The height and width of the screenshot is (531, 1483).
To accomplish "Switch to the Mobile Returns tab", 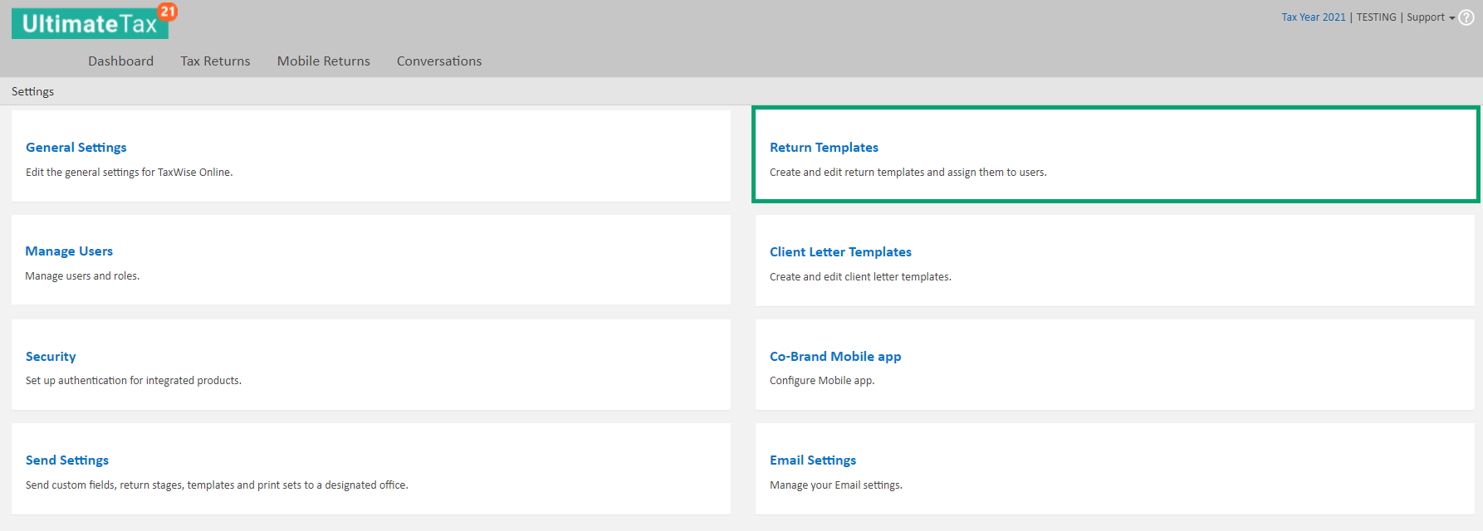I will point(324,61).
